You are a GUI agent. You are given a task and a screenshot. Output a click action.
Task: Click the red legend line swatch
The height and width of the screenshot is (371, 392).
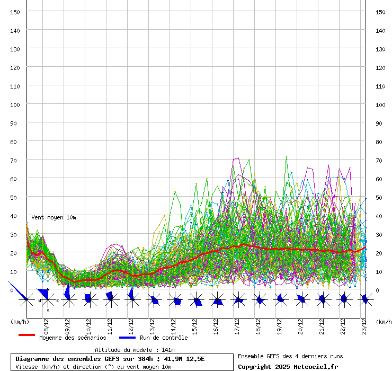(x=26, y=335)
